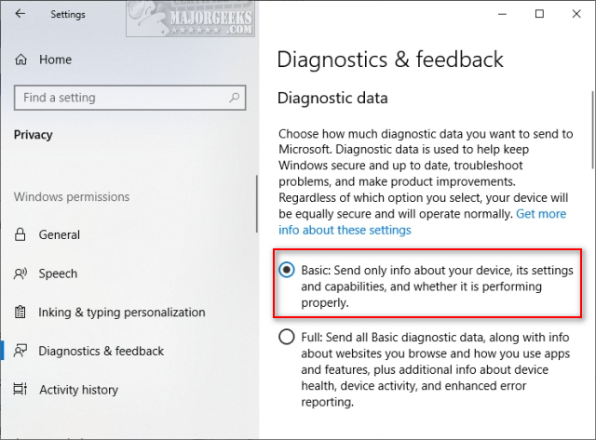This screenshot has height=440, width=596.
Task: Select the Basic diagnostic data radio button
Action: coord(287,270)
